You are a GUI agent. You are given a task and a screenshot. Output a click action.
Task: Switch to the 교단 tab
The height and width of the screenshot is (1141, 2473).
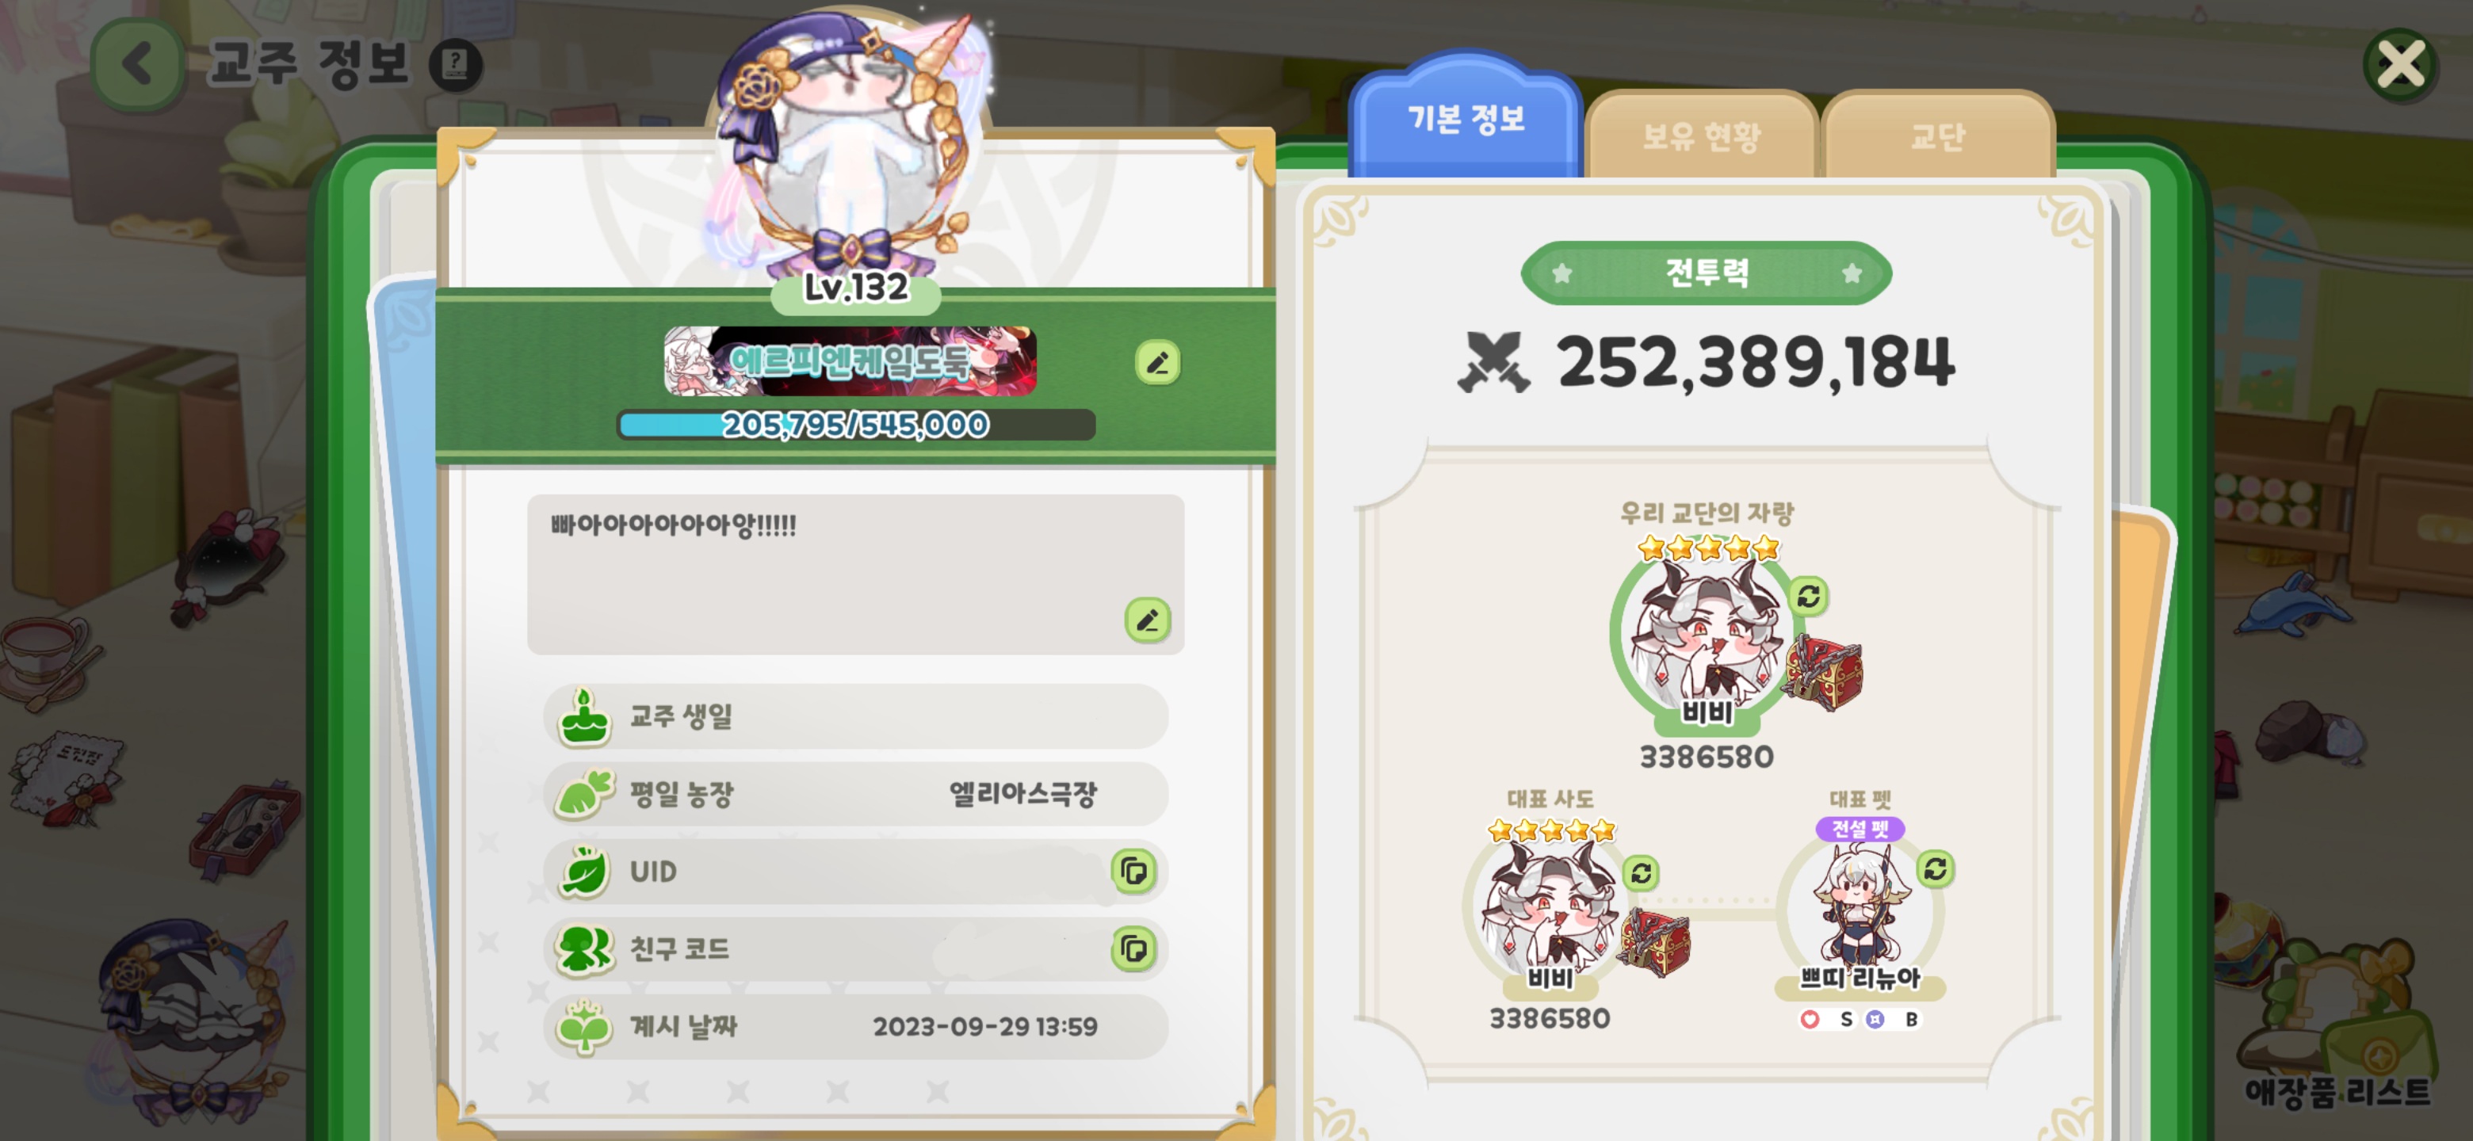[x=1937, y=135]
